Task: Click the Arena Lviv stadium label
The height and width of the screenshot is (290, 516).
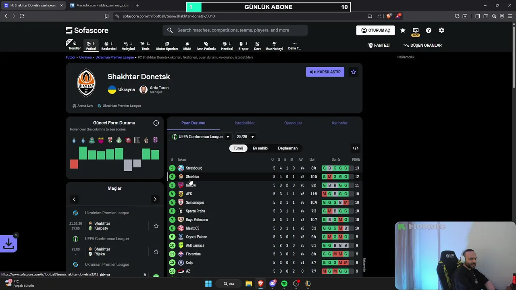Action: tap(83, 106)
